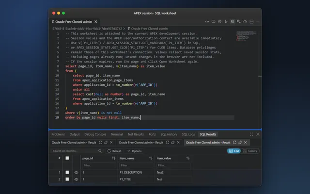Click the split editor layout icon
The height and width of the screenshot is (194, 310).
251,22
